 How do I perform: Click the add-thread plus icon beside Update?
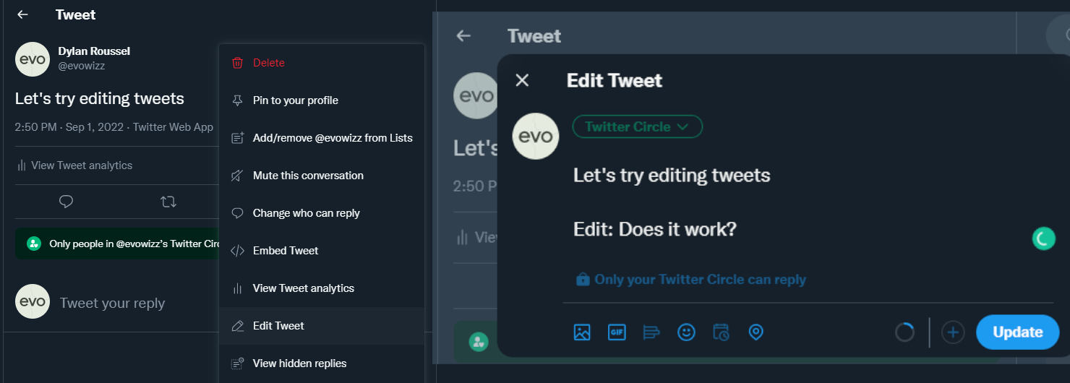pos(953,332)
